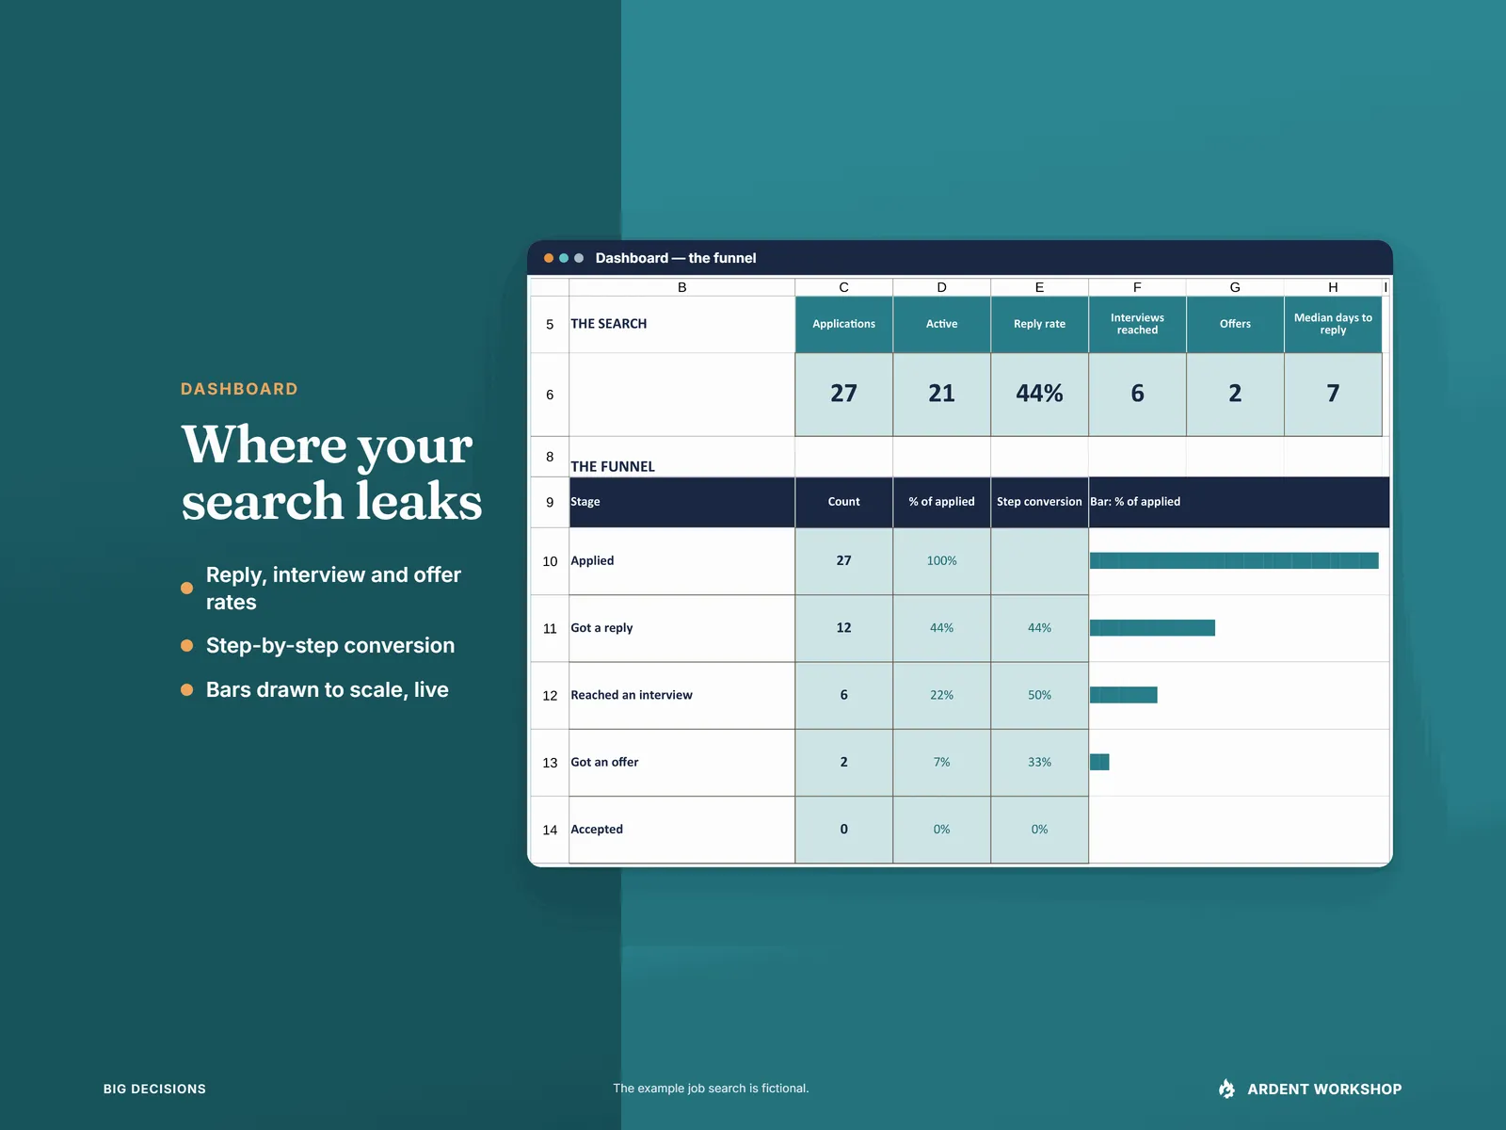The height and width of the screenshot is (1130, 1506).
Task: Select column E header
Action: (x=1040, y=287)
